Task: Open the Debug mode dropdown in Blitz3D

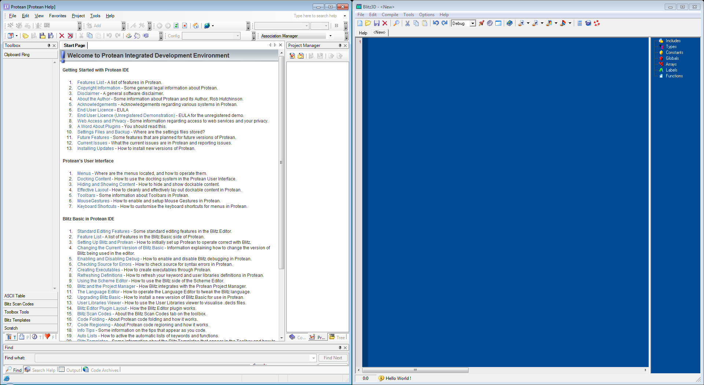Action: pyautogui.click(x=473, y=23)
